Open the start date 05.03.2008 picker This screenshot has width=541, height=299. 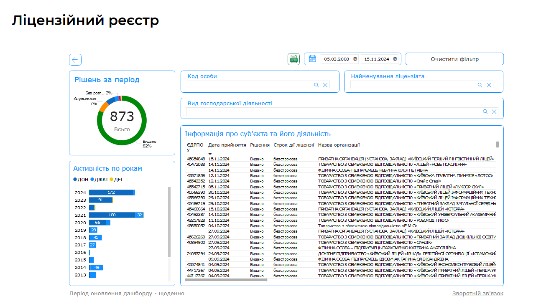pos(355,59)
